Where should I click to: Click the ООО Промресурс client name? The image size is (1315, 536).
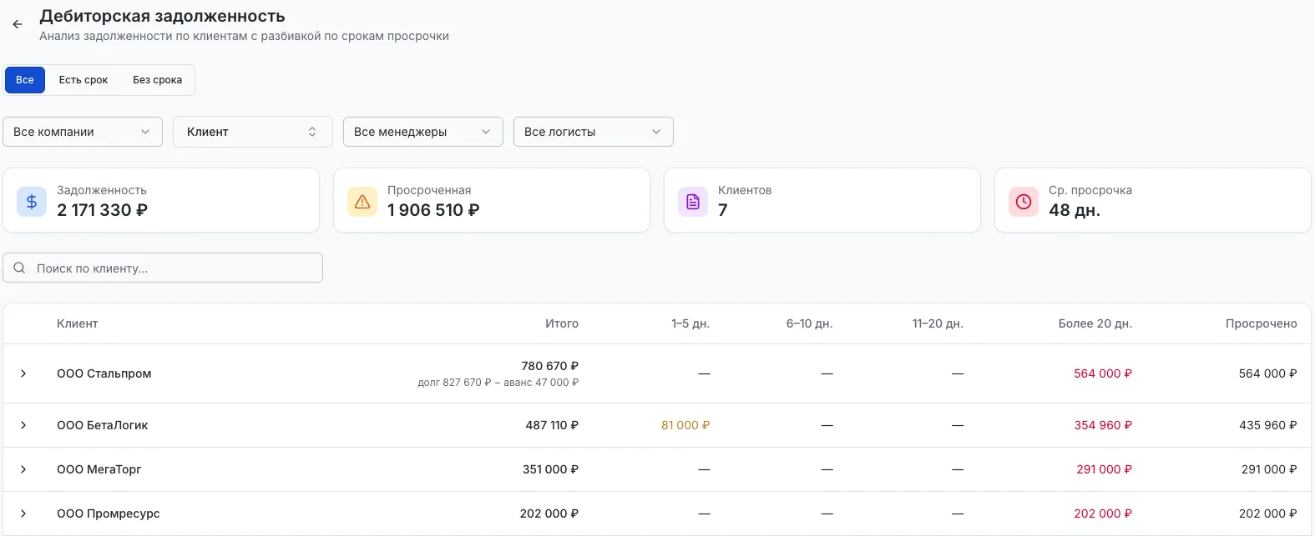[x=109, y=513]
